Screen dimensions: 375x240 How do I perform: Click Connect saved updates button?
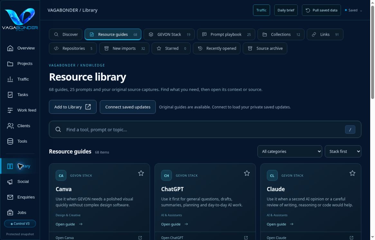pyautogui.click(x=128, y=107)
